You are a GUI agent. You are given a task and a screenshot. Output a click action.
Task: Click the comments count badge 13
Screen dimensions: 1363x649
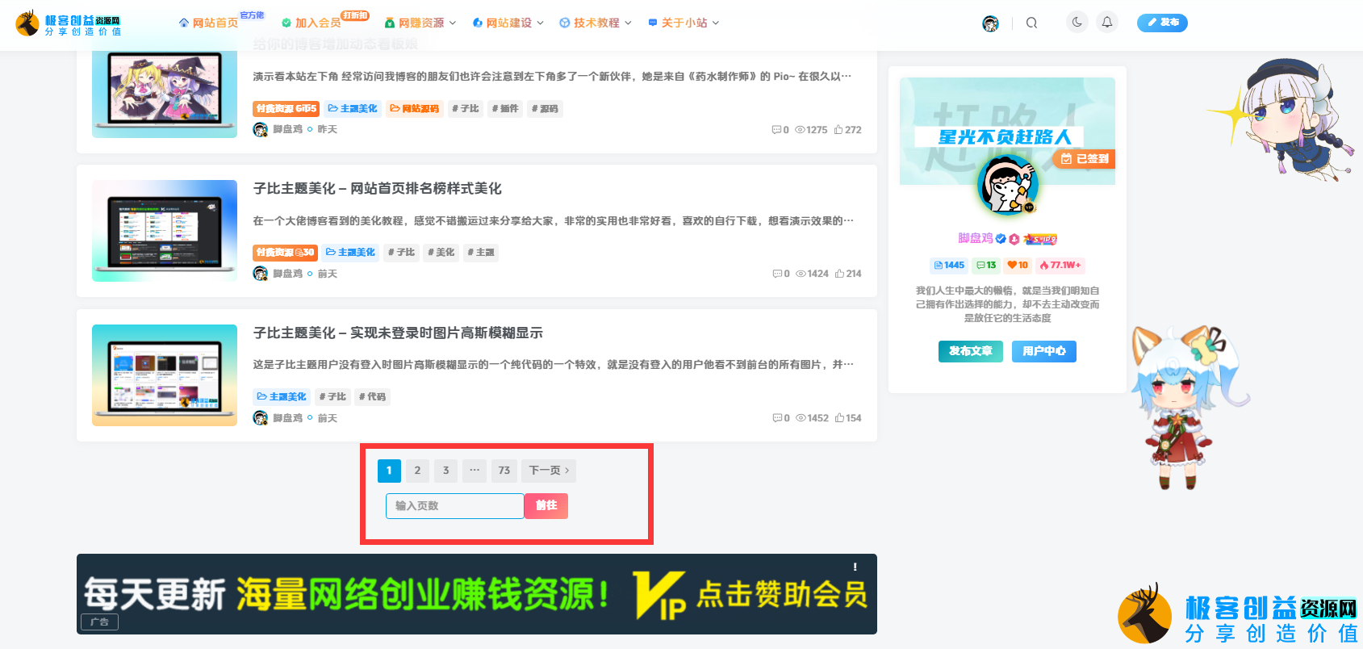[986, 265]
